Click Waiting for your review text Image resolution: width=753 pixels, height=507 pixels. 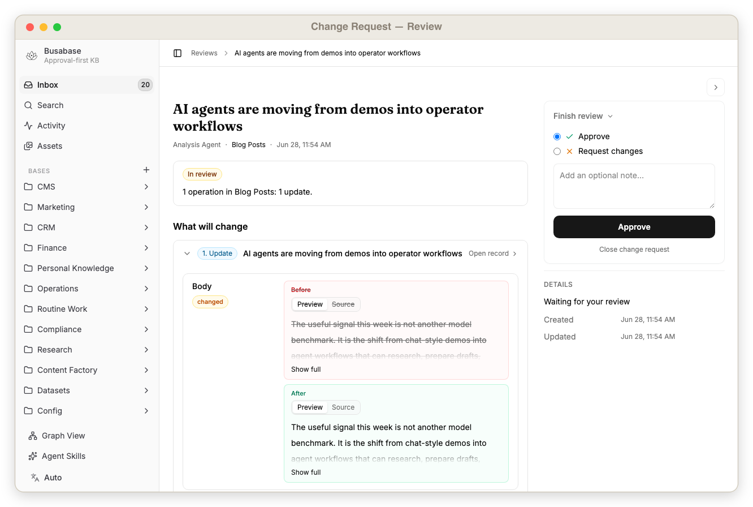point(587,302)
